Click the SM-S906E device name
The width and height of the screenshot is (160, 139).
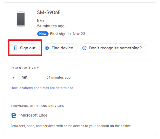pos(49,12)
